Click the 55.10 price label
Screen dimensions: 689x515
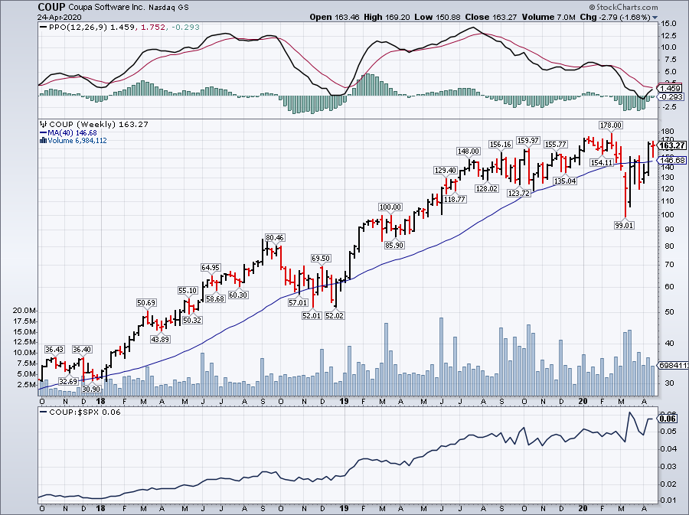(188, 290)
